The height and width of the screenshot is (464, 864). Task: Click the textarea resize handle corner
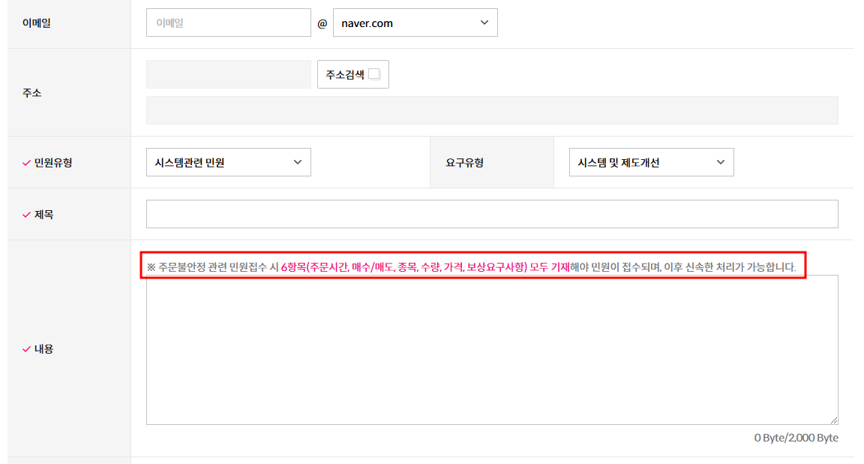pyautogui.click(x=834, y=420)
